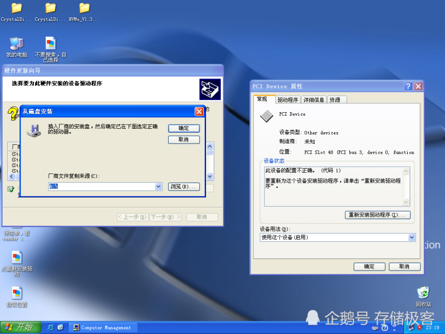The height and width of the screenshot is (334, 445).
Task: Click 重新安装驱动程序(I)... in PCI Device properties
Action: point(377,215)
